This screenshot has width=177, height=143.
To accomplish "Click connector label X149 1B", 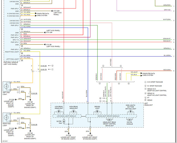I will tap(44, 69).
